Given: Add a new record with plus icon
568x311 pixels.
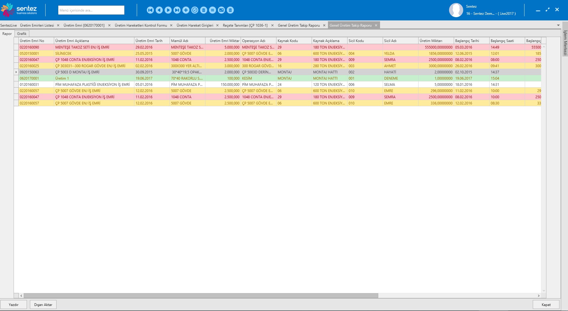Looking at the screenshot, I should [x=186, y=10].
